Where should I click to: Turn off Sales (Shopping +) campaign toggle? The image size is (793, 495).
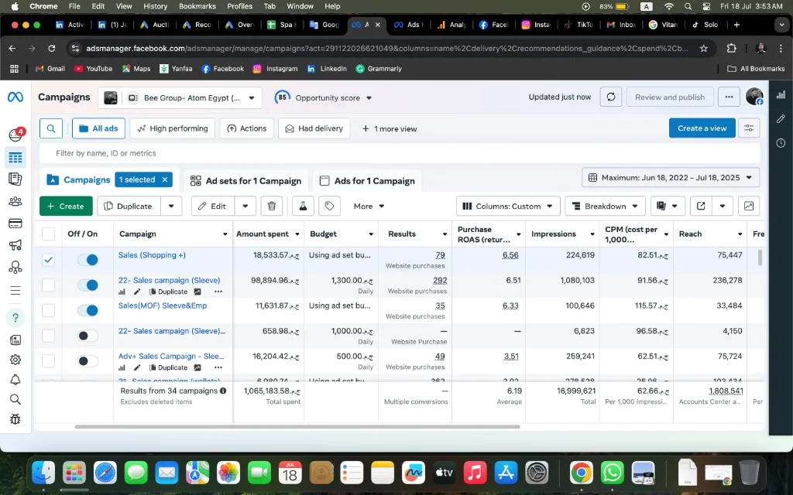[88, 260]
